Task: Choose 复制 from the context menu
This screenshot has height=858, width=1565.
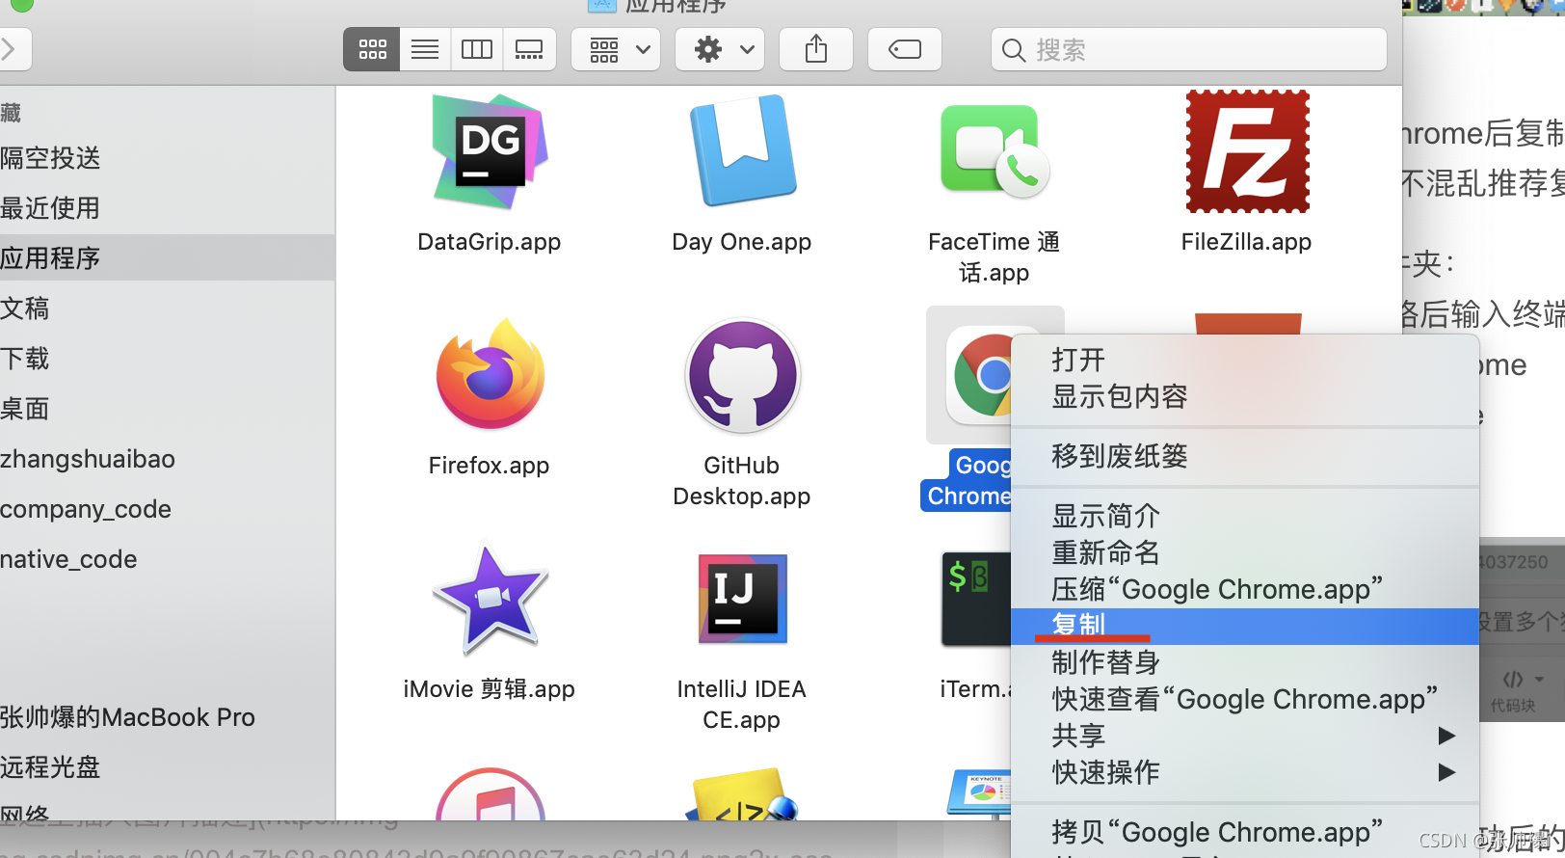Action: point(1245,626)
